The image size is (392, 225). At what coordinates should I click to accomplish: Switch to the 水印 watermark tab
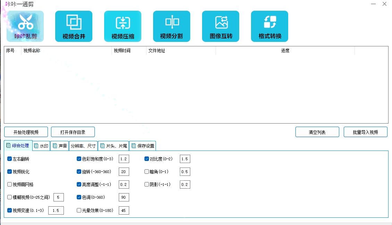[41, 146]
